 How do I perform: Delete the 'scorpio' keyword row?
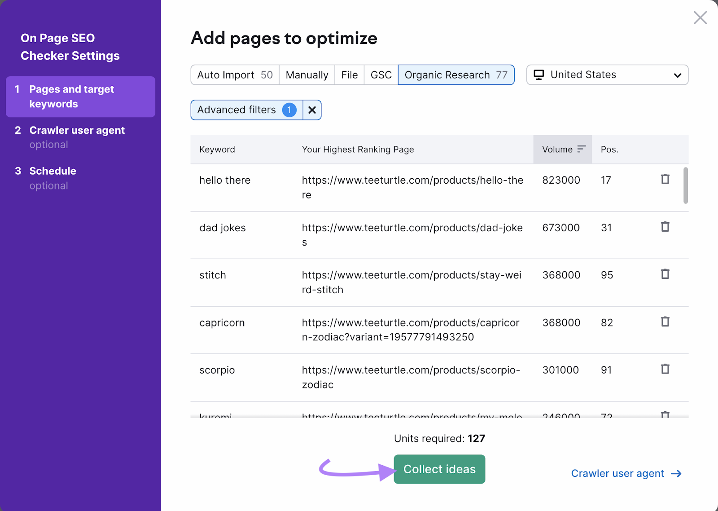pos(665,369)
